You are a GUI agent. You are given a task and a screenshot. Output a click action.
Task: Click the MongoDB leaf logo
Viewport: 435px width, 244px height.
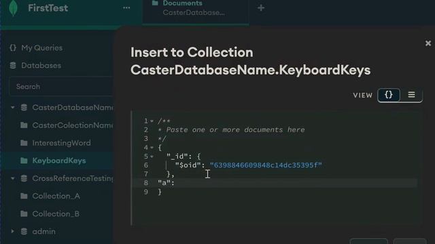pos(13,7)
